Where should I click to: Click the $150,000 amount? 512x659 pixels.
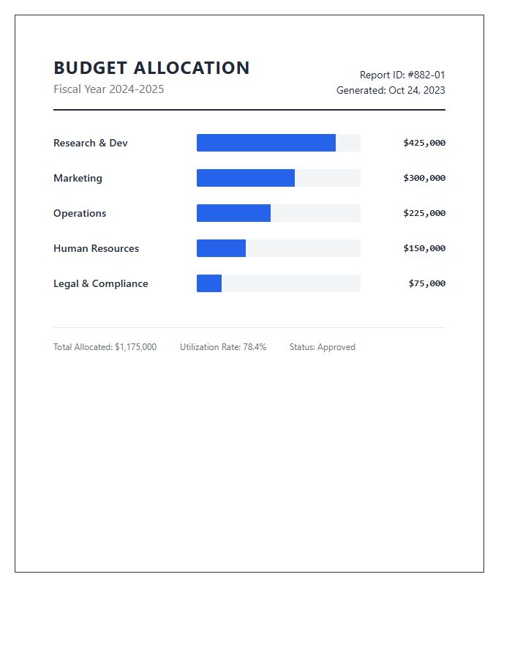point(424,248)
